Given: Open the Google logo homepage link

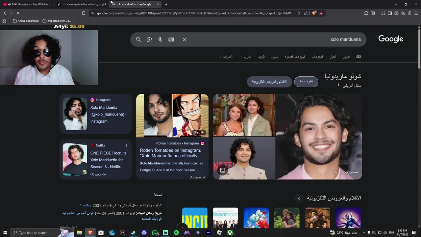Looking at the screenshot, I should coord(391,39).
